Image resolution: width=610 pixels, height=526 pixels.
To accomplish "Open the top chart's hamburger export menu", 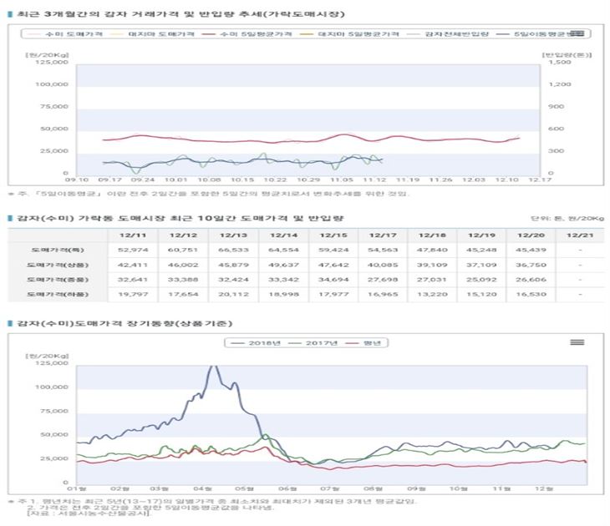I will (x=577, y=33).
